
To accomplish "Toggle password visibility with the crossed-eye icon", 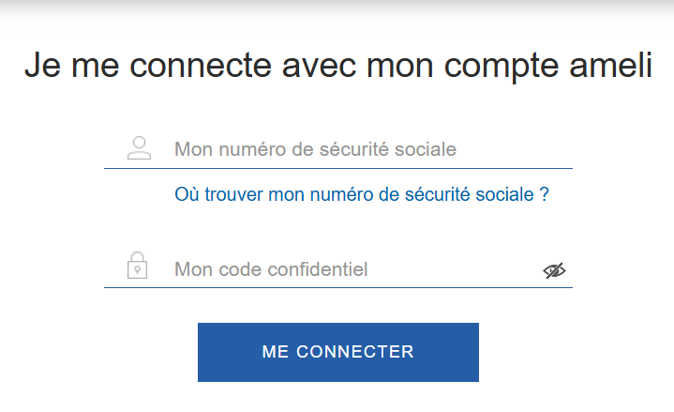I will click(x=554, y=270).
